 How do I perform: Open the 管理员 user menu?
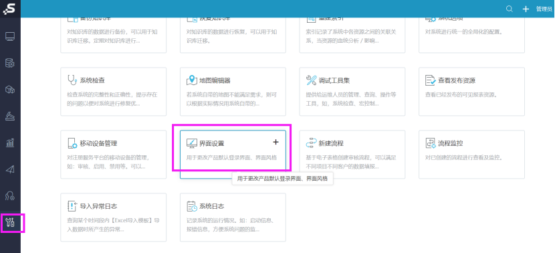544,9
